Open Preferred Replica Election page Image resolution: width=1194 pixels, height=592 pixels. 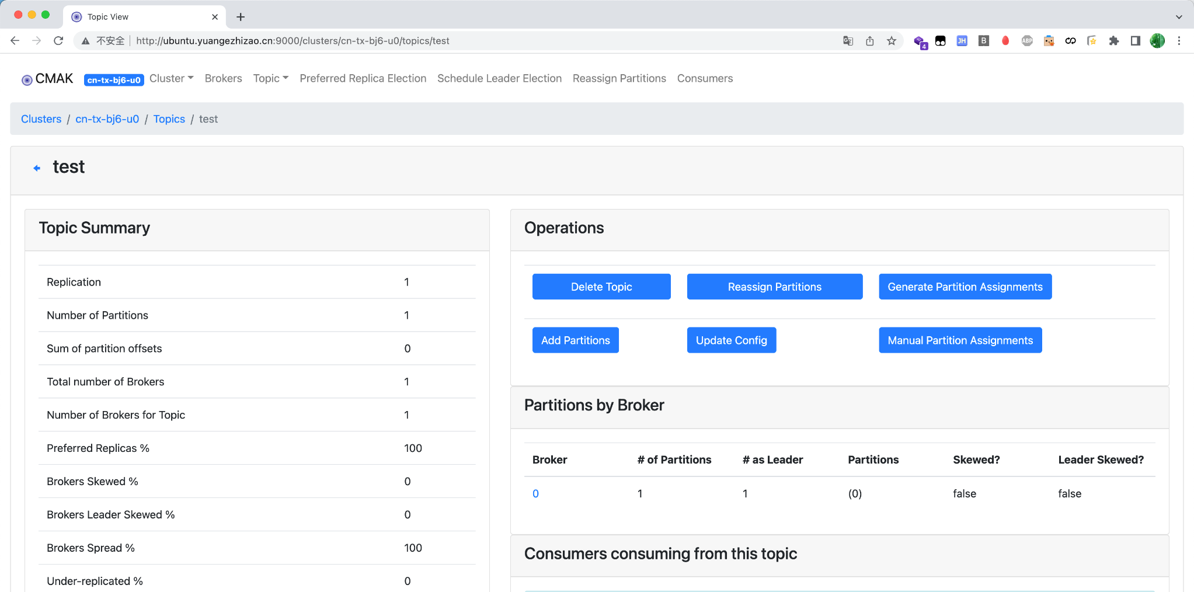click(363, 78)
